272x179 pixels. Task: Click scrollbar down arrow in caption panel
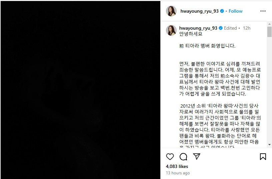click(x=269, y=144)
